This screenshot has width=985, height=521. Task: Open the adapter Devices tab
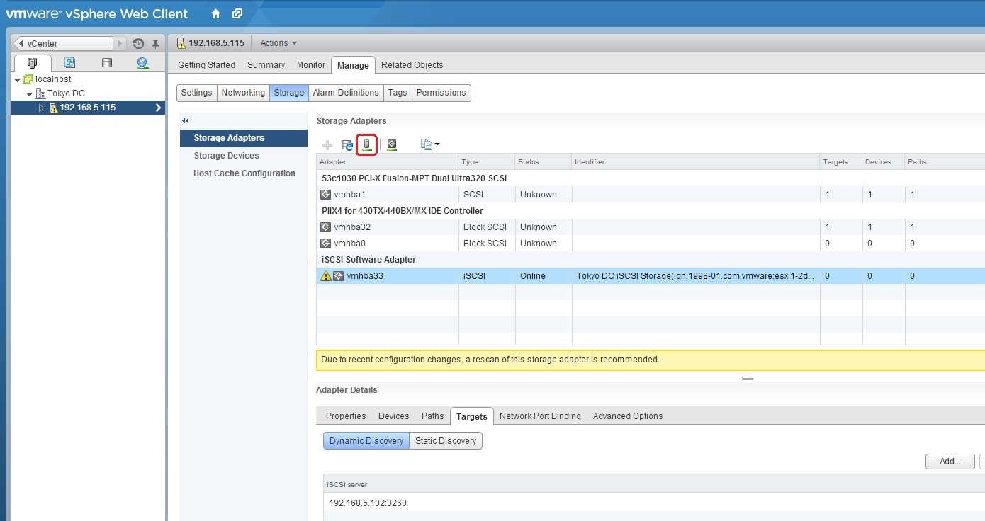394,416
